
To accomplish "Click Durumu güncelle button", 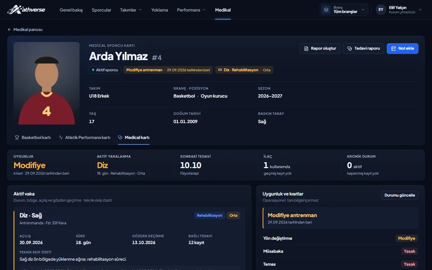I will (x=400, y=195).
